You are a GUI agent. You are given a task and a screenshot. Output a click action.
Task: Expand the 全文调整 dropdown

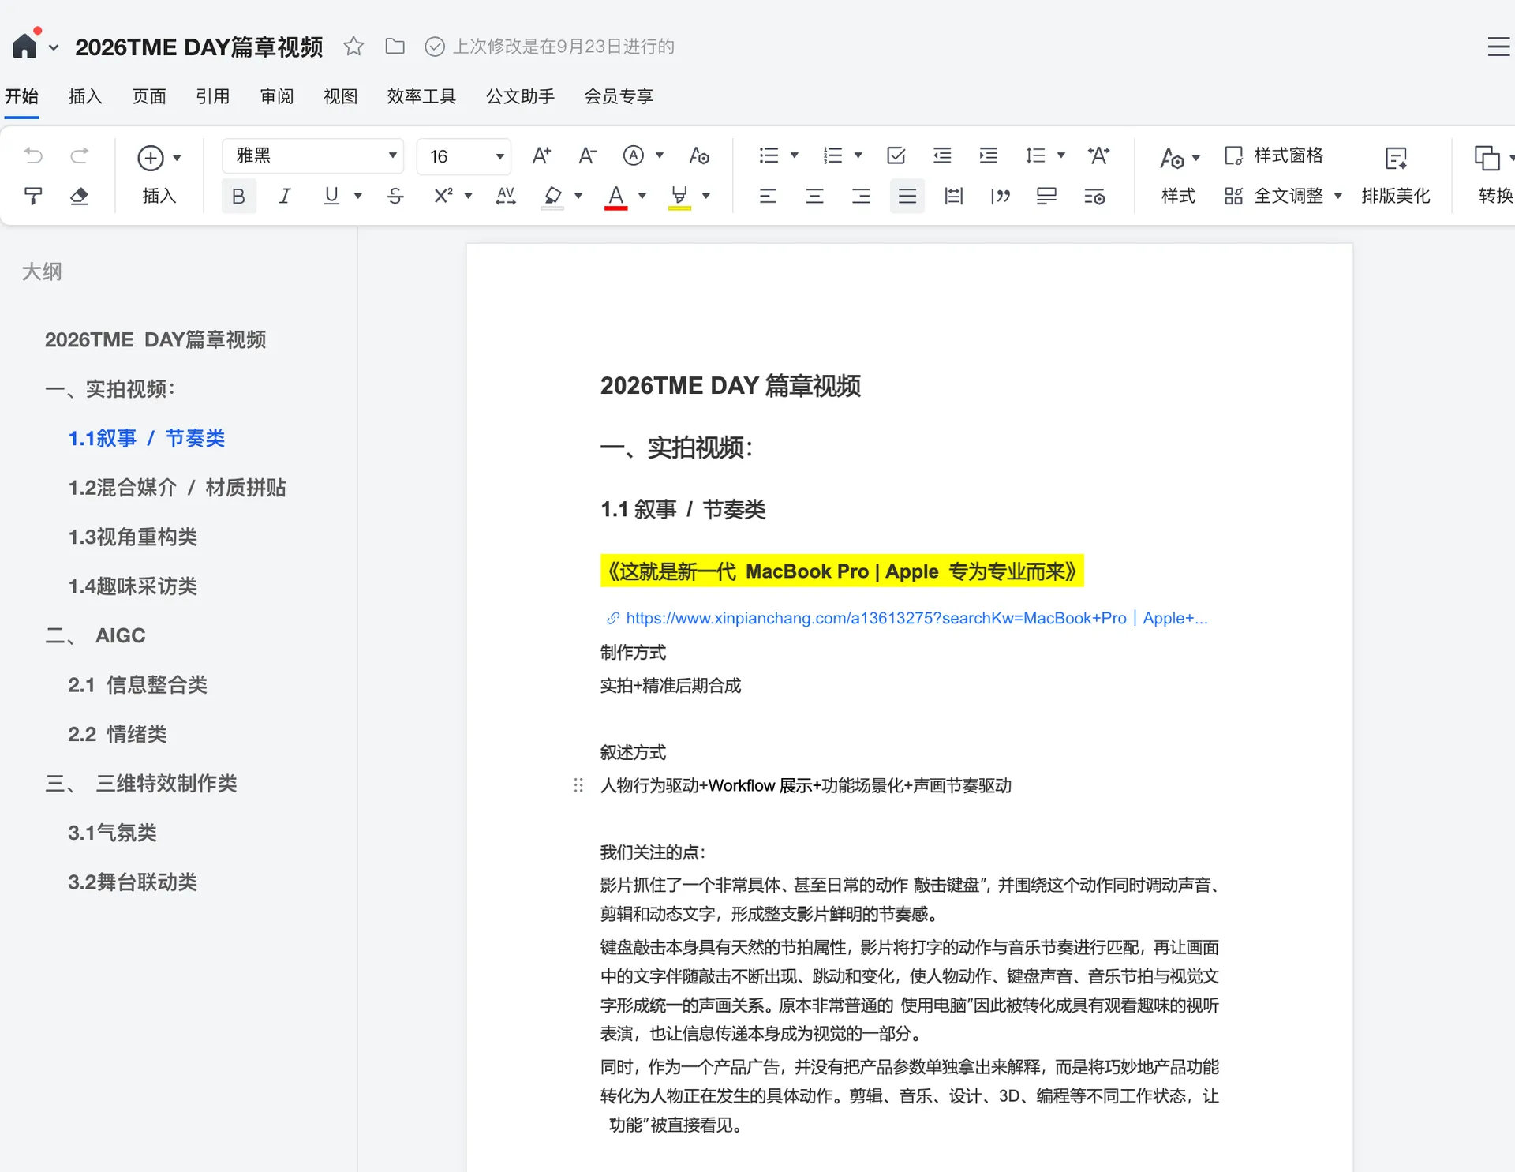point(1338,196)
